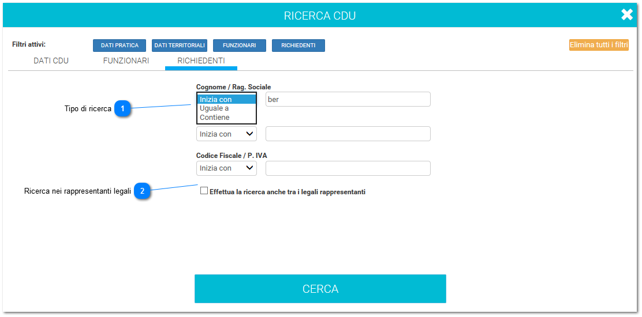642x317 pixels.
Task: Click the DATI PRATICA active filter button
Action: pos(120,46)
